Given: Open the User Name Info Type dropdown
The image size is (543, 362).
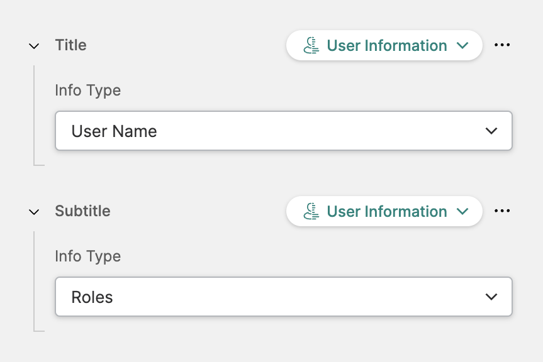Looking at the screenshot, I should point(283,131).
